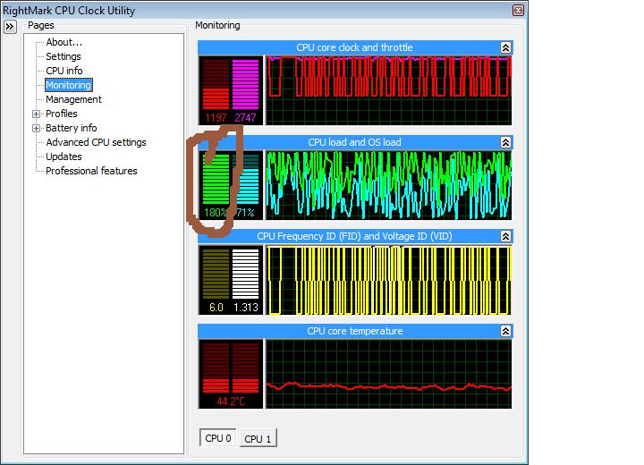Click the 71% OS load value

(x=246, y=213)
